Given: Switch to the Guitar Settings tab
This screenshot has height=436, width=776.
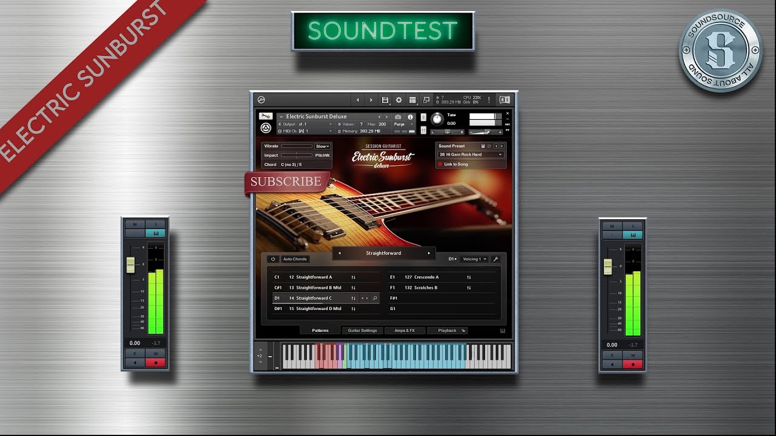Looking at the screenshot, I should point(363,331).
